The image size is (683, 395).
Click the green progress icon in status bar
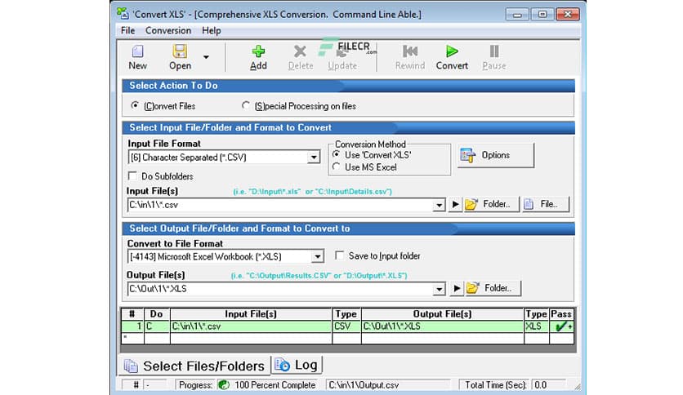coord(224,385)
